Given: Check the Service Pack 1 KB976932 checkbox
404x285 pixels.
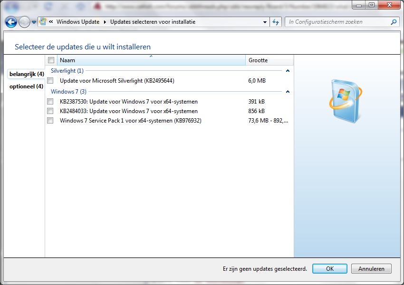Looking at the screenshot, I should 50,121.
